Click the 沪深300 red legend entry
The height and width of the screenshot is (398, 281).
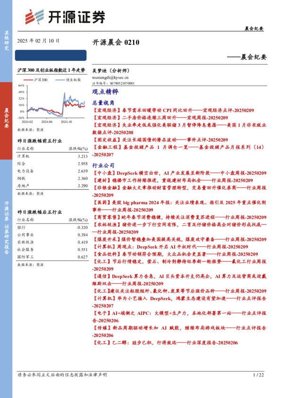pyautogui.click(x=36, y=80)
